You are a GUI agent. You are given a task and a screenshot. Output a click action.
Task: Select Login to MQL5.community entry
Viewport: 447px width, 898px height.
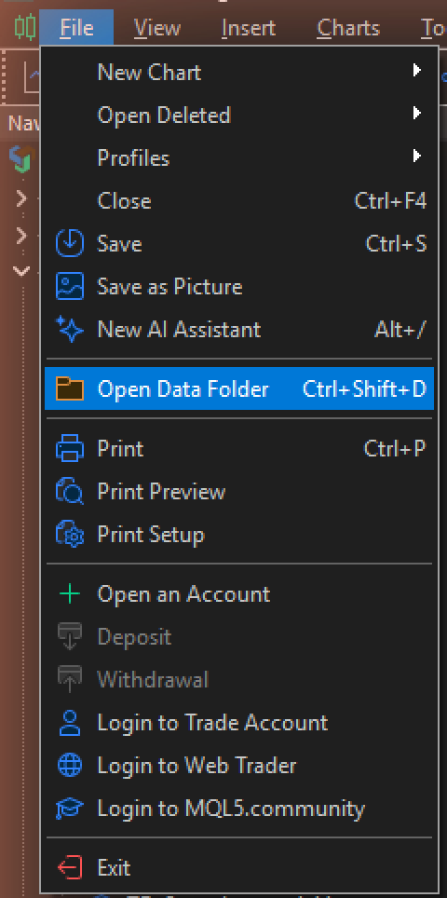(x=239, y=809)
